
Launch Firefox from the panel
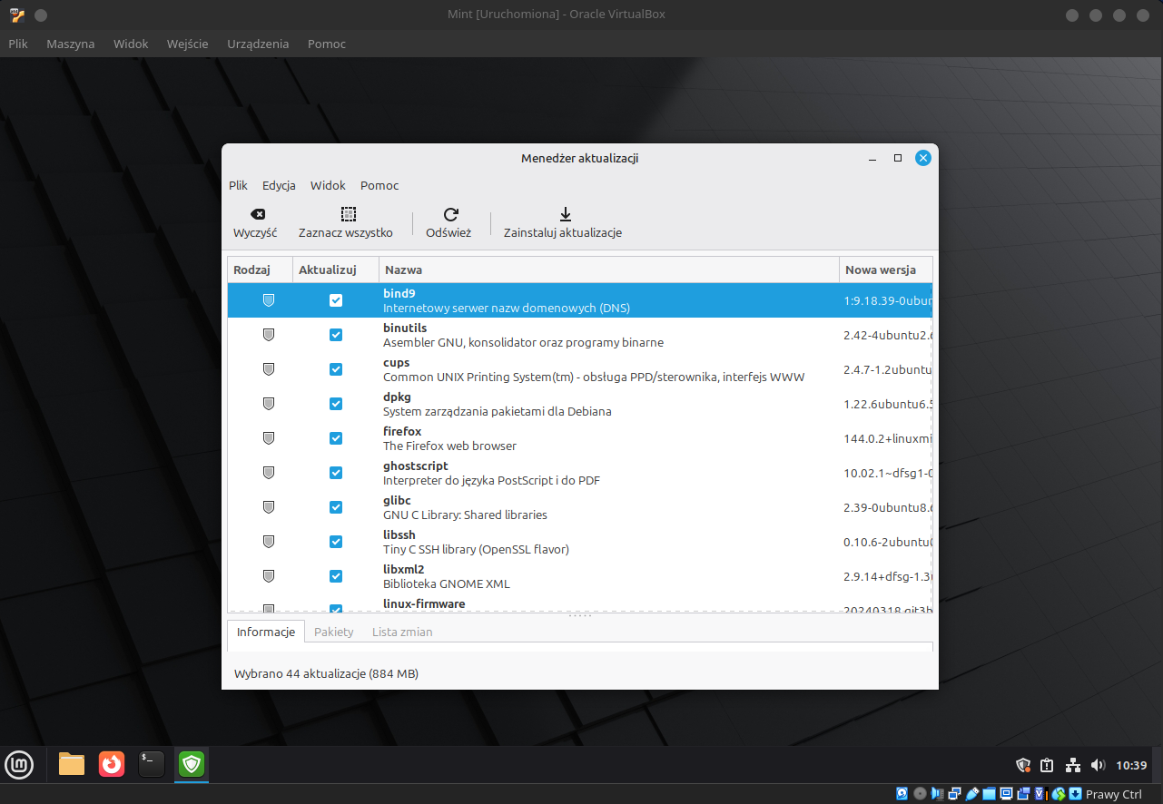[112, 765]
